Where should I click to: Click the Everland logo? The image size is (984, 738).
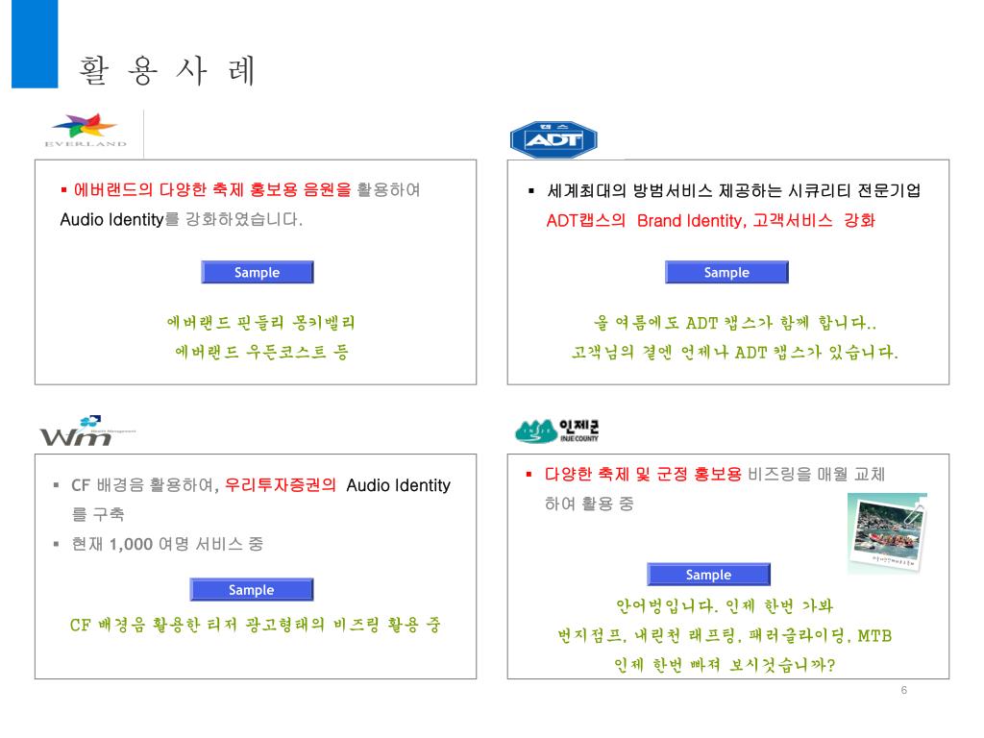click(86, 130)
